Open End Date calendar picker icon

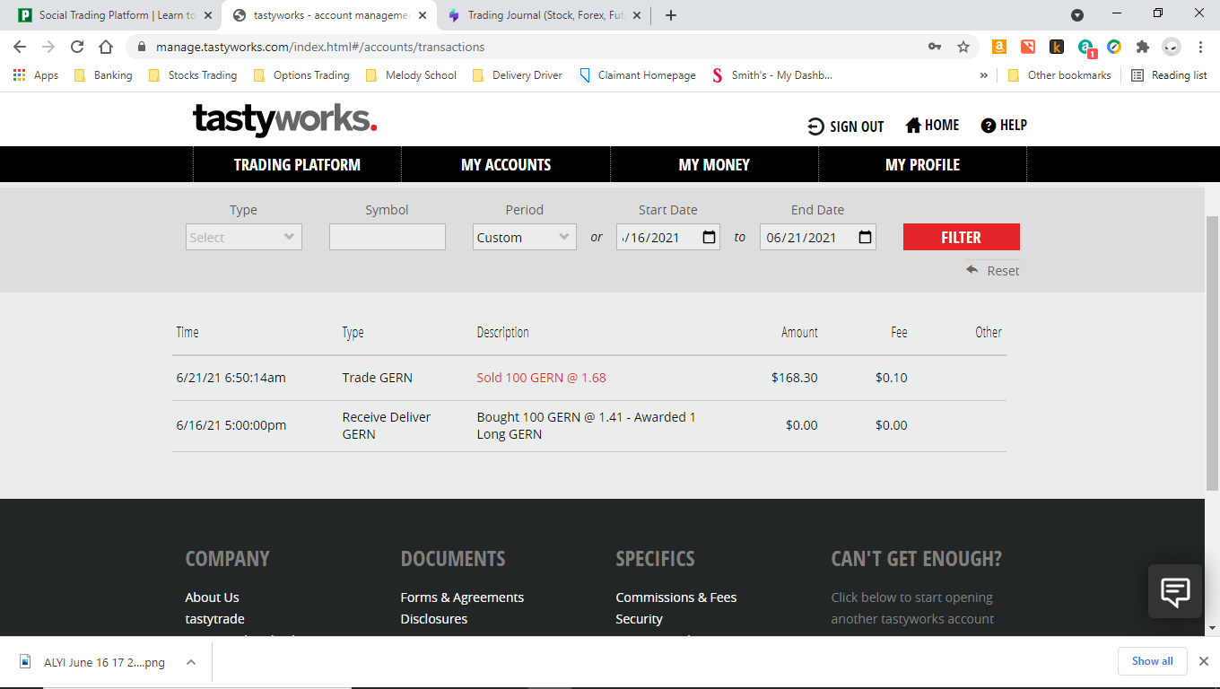865,238
